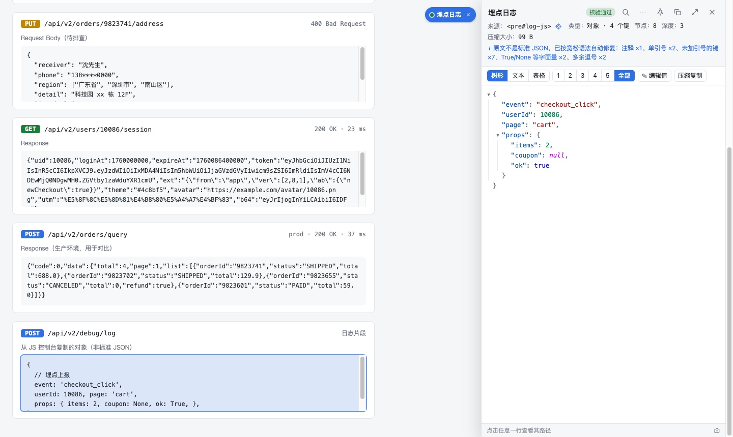Close the 埋点日志 side panel

click(x=712, y=12)
